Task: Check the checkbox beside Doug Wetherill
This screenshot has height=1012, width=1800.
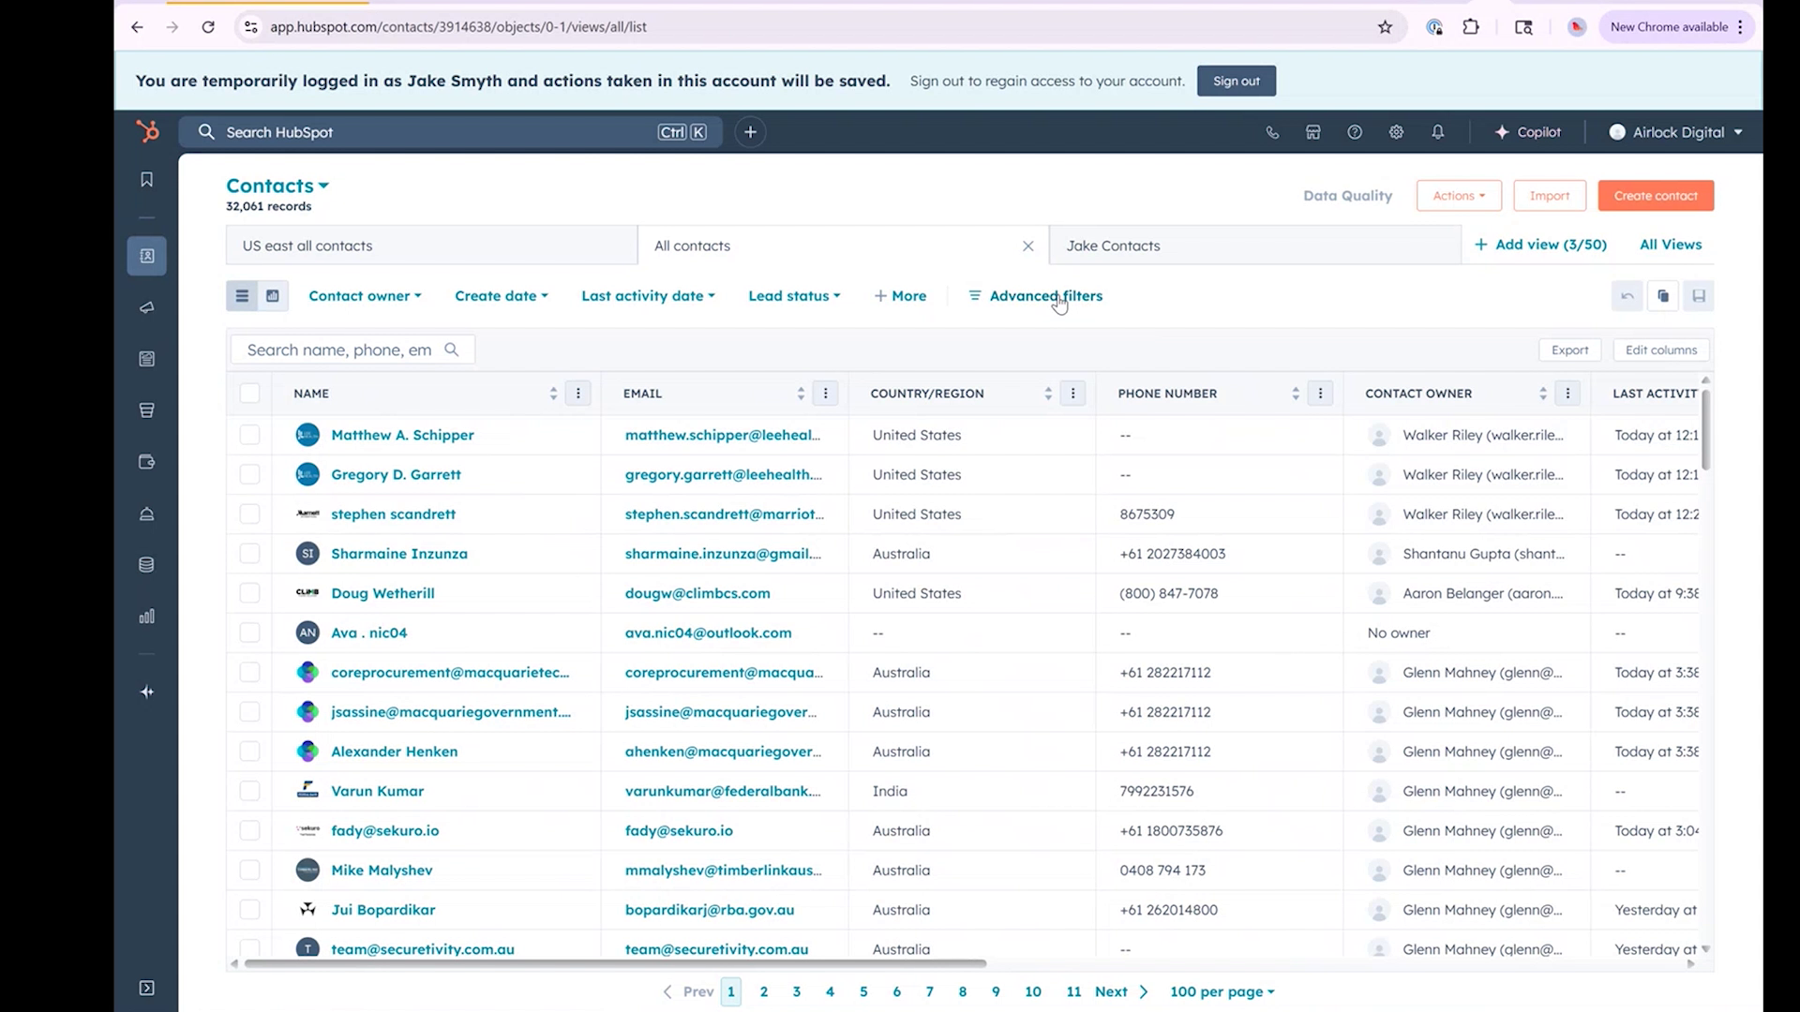Action: (249, 592)
